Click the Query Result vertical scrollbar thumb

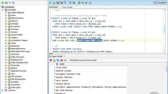pyautogui.click(x=166, y=70)
